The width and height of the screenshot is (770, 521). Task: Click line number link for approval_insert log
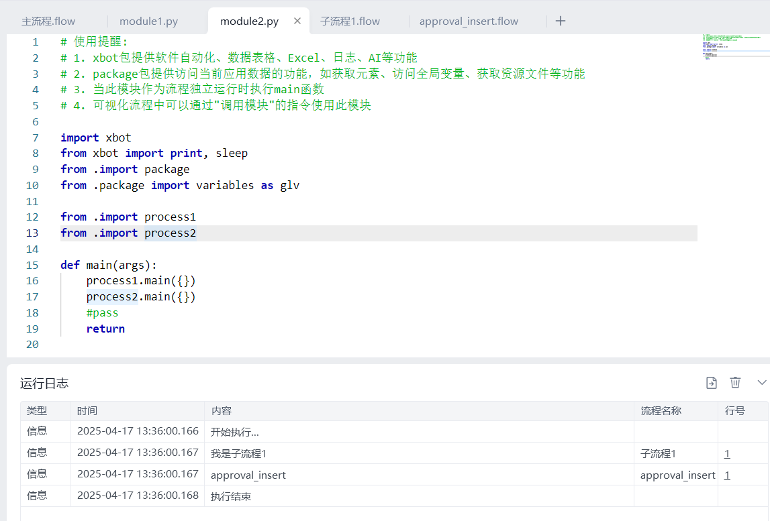click(727, 475)
